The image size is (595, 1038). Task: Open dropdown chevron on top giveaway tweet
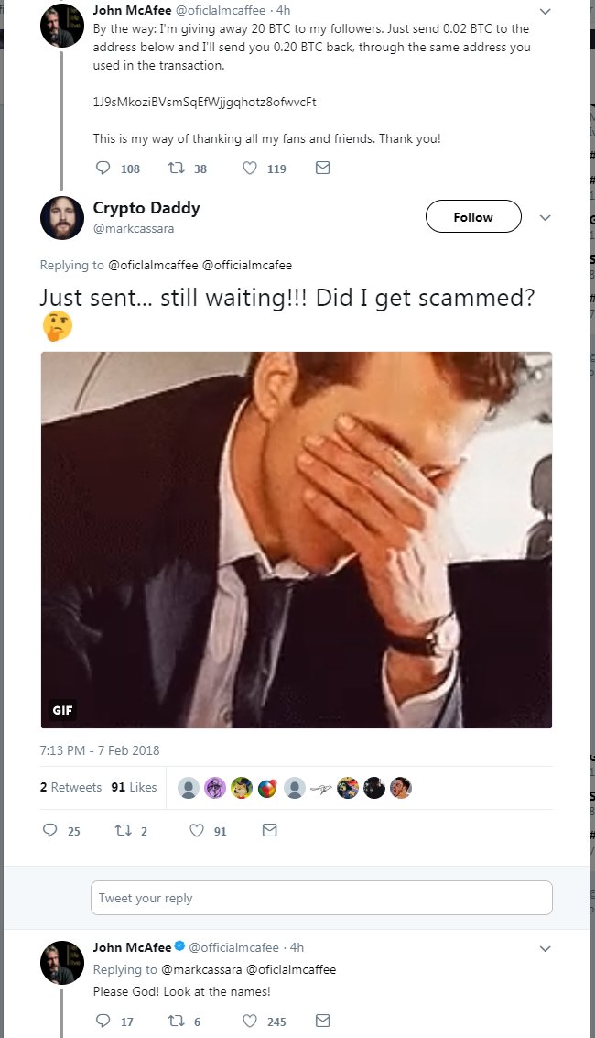546,11
